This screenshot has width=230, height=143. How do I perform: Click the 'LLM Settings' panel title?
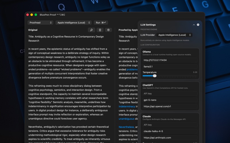148,25
